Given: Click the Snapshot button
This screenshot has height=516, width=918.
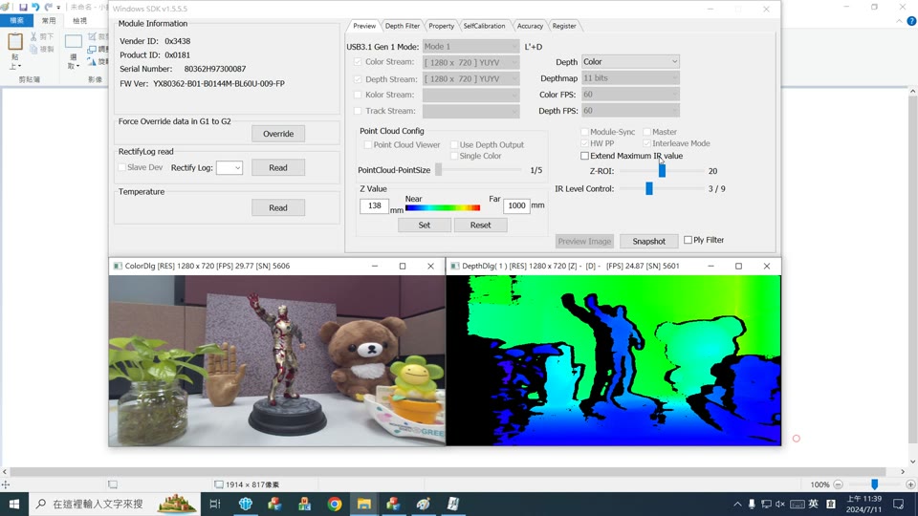Looking at the screenshot, I should click(648, 241).
